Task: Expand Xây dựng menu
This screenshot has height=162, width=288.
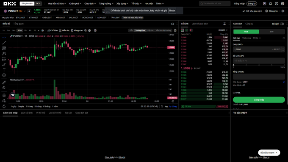Action: pos(122,3)
